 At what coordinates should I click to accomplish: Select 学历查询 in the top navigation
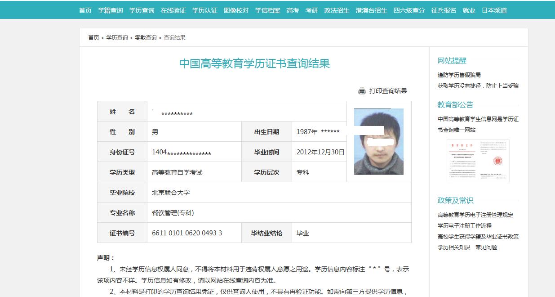[142, 10]
